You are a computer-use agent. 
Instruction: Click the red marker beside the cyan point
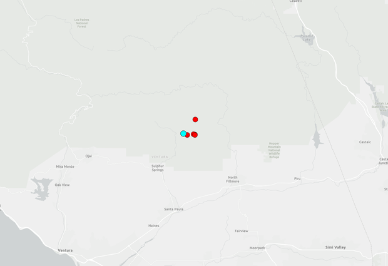tap(188, 135)
